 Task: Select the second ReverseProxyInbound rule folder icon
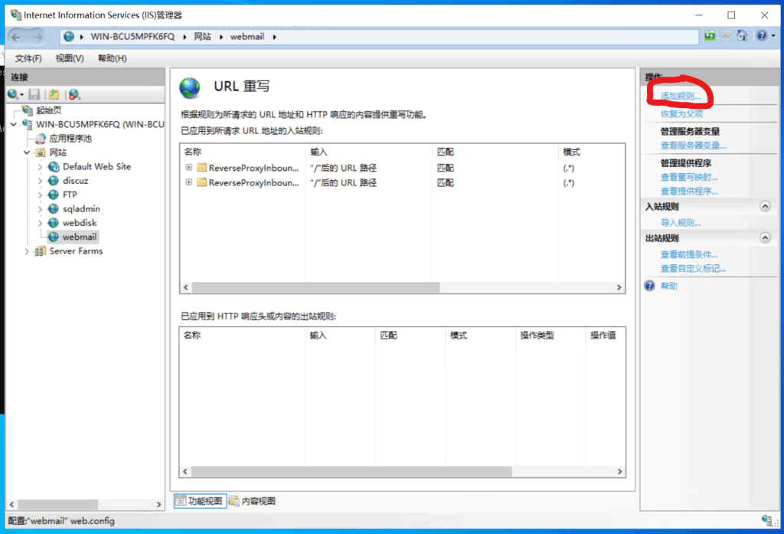point(201,182)
